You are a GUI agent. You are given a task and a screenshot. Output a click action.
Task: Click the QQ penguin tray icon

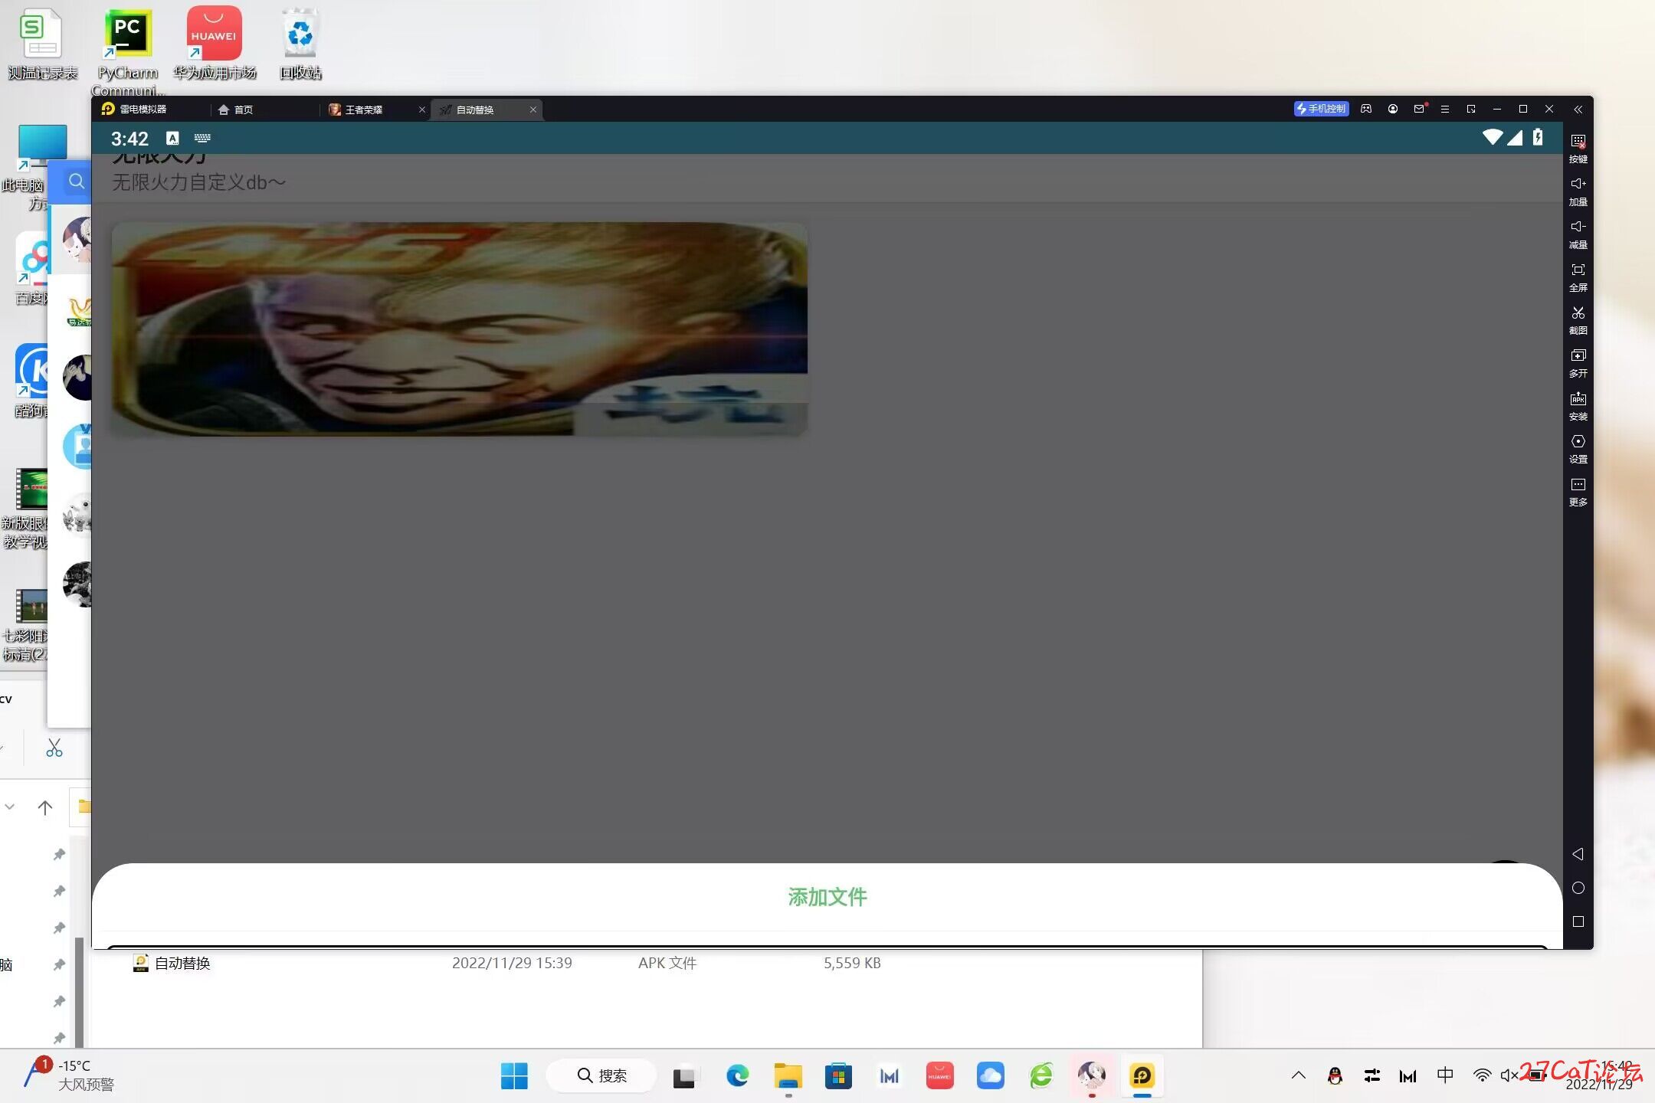[x=1335, y=1075]
